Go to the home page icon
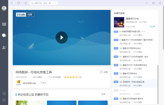This screenshot has height=105, width=164. pos(26,3)
